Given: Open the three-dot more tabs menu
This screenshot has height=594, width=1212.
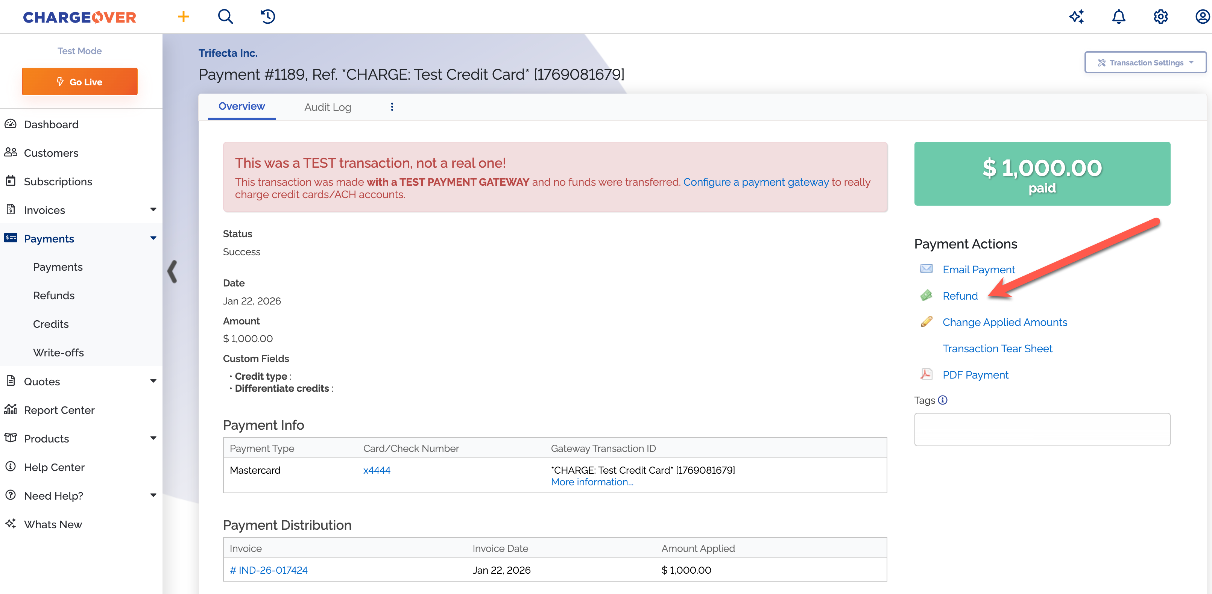Looking at the screenshot, I should [x=392, y=107].
